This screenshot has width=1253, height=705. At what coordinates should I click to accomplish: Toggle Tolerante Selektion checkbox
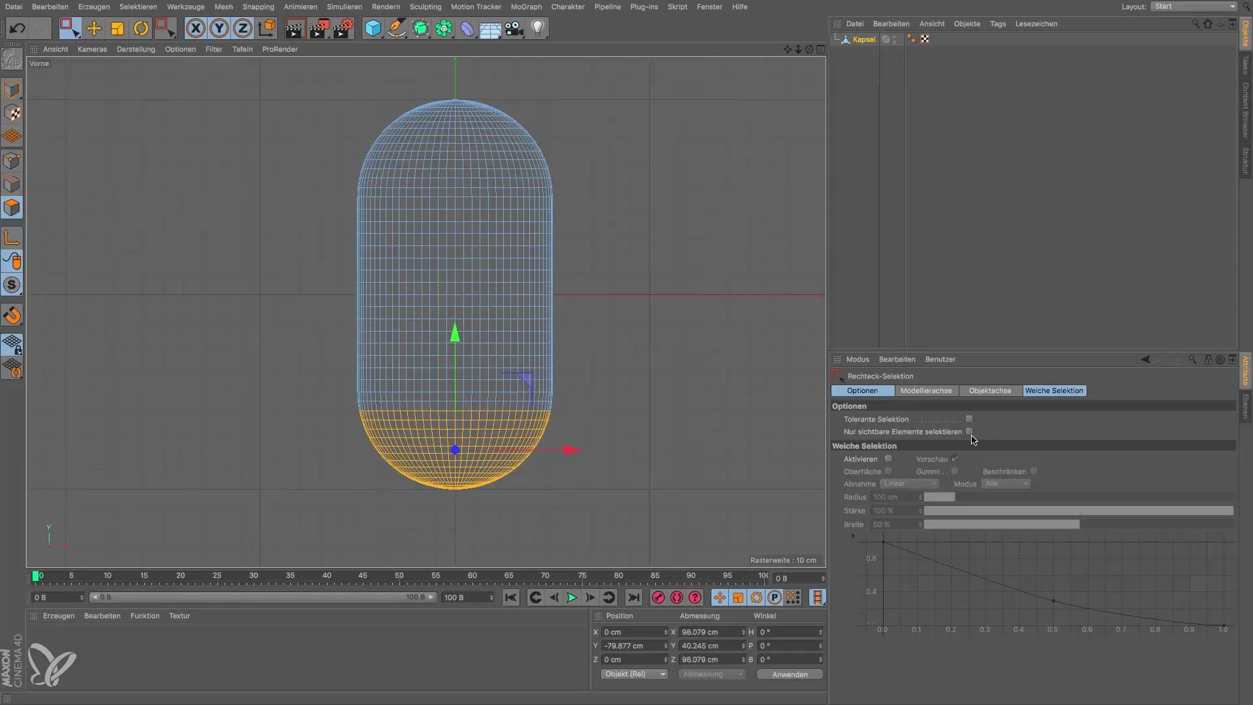pyautogui.click(x=969, y=419)
